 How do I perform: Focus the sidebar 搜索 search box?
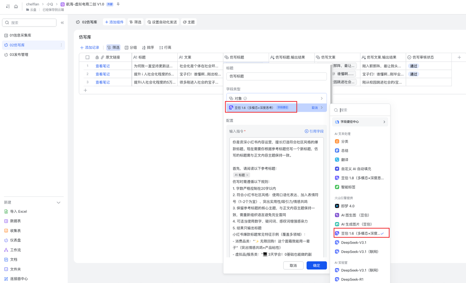point(29,23)
